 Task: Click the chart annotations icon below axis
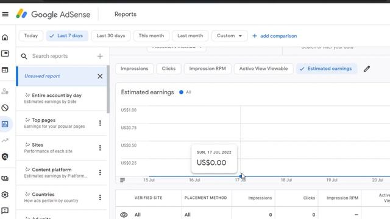point(122,180)
